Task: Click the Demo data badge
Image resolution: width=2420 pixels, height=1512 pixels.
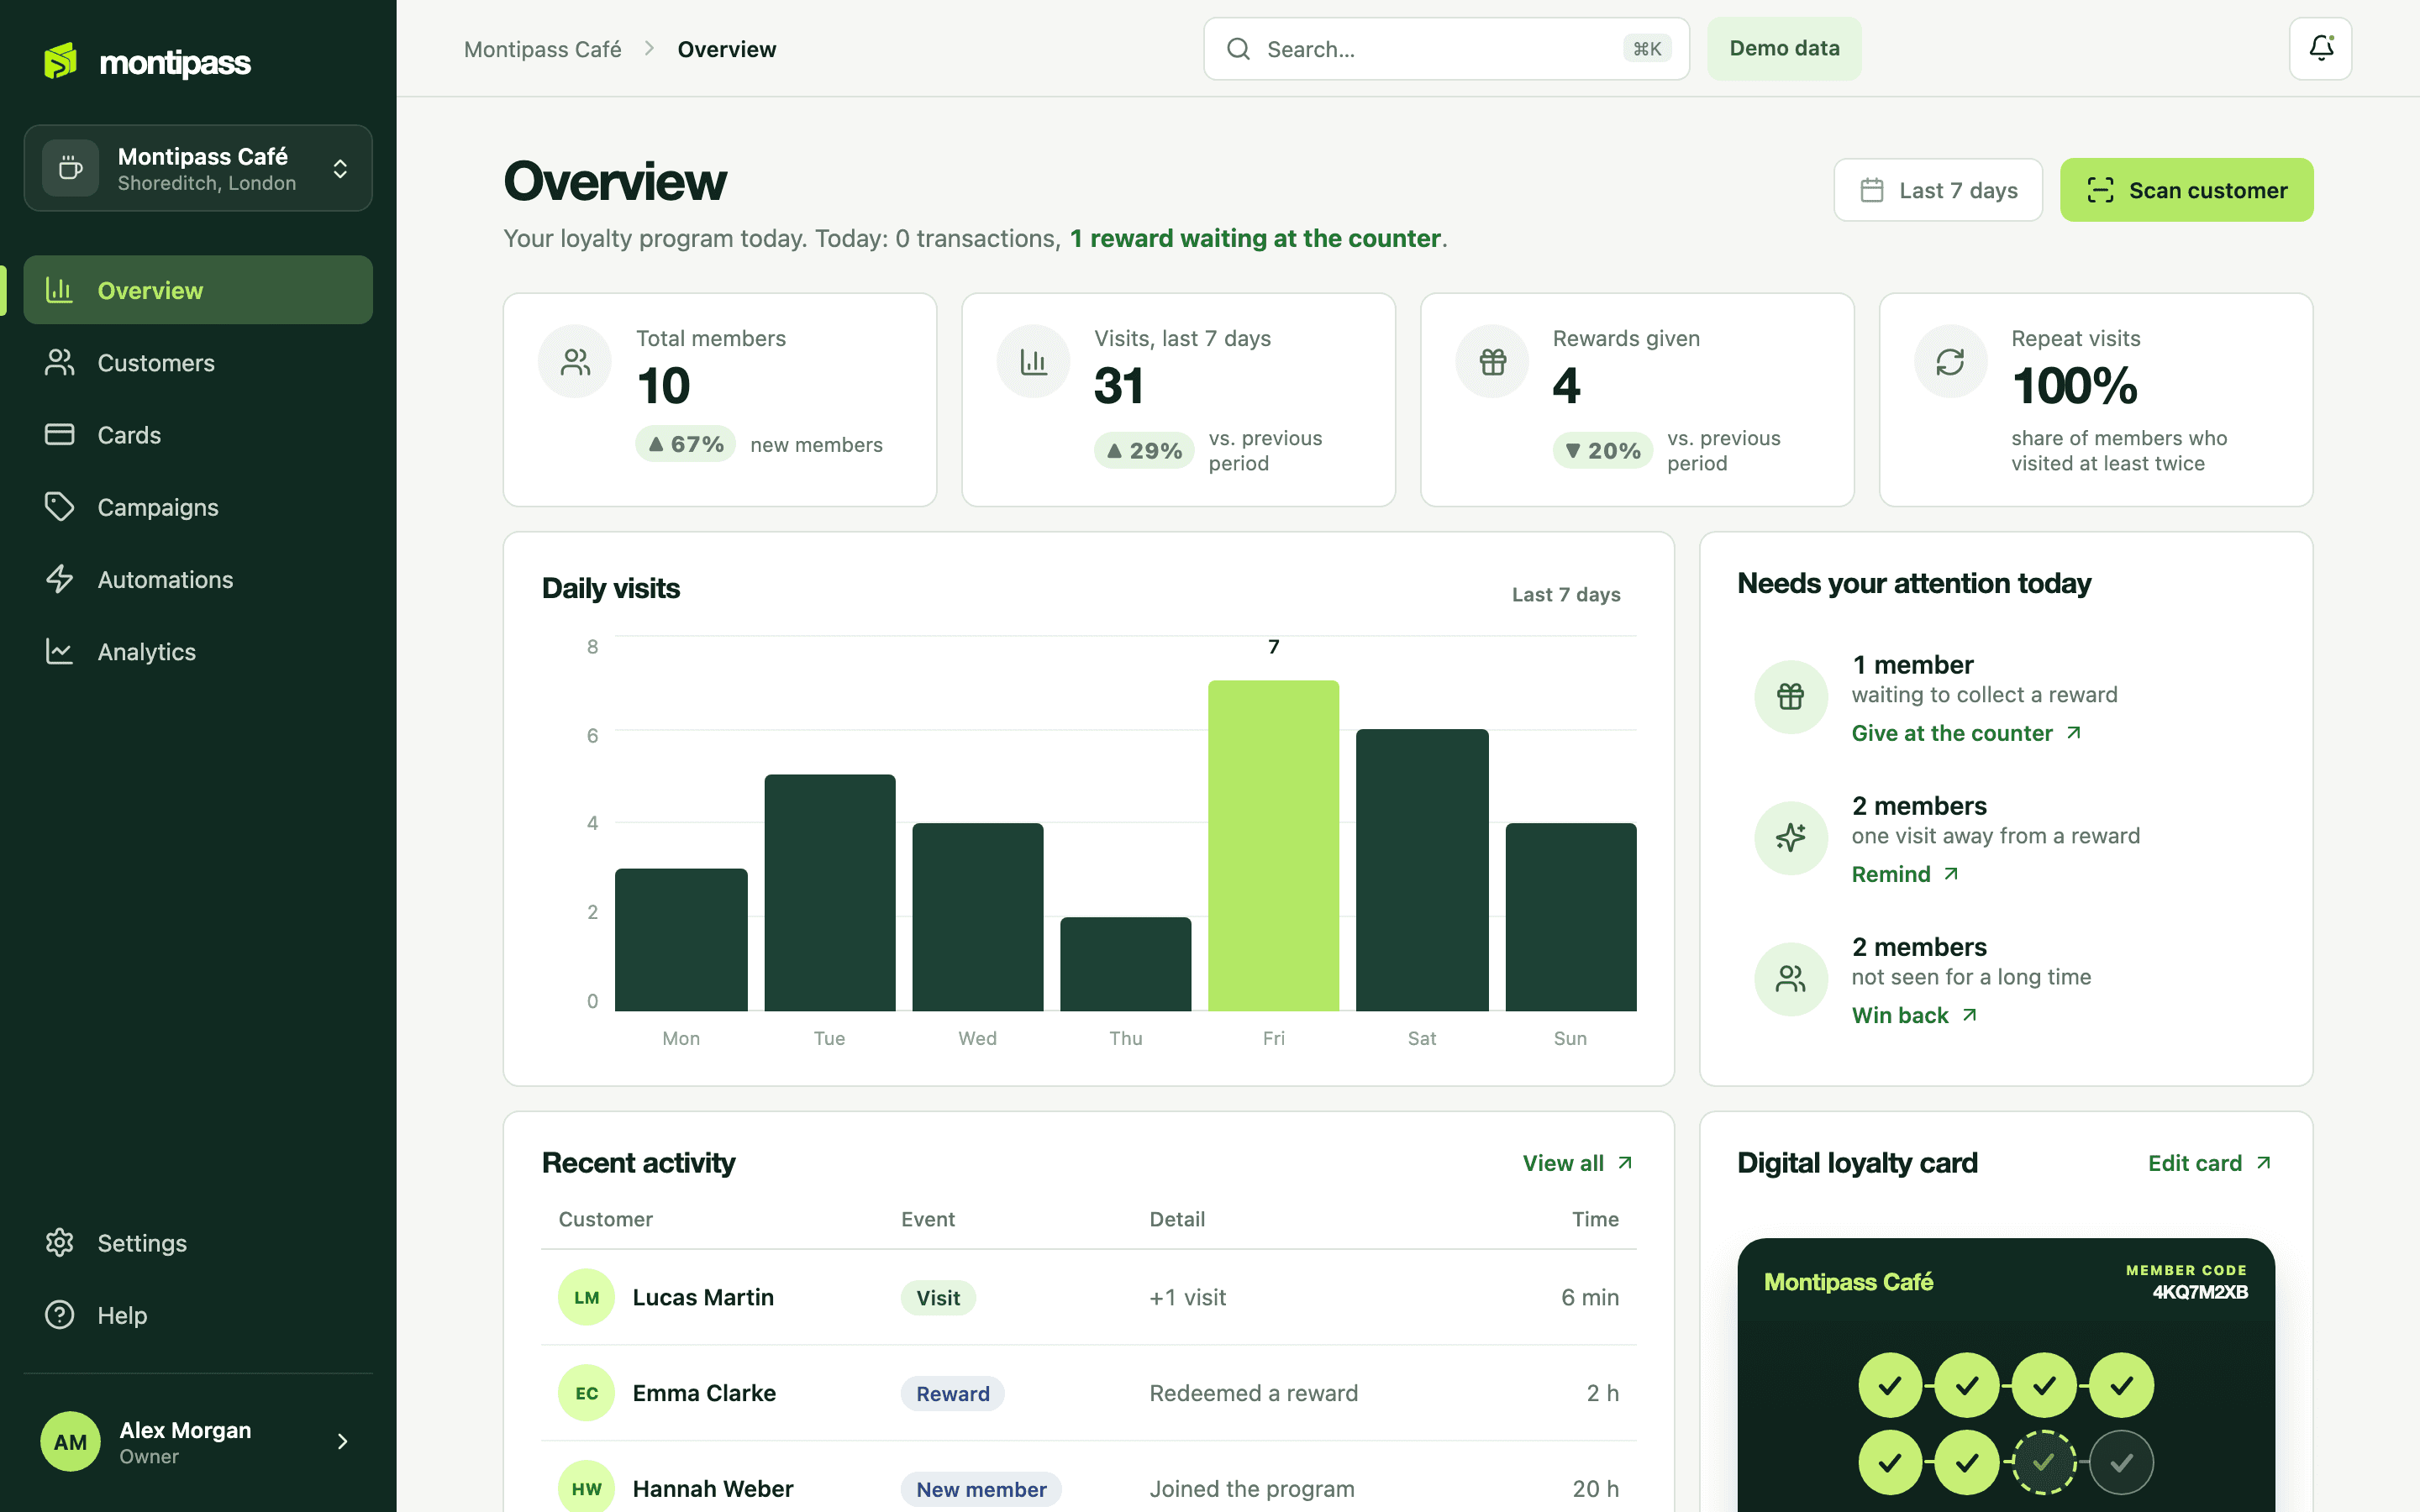Action: 1783,48
